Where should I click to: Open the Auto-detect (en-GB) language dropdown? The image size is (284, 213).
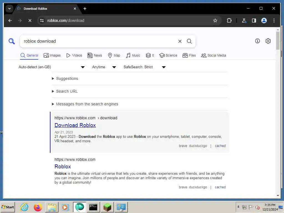click(x=52, y=67)
